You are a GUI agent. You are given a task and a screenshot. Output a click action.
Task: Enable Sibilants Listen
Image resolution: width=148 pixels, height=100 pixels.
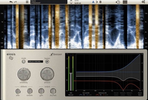[x=123, y=94]
